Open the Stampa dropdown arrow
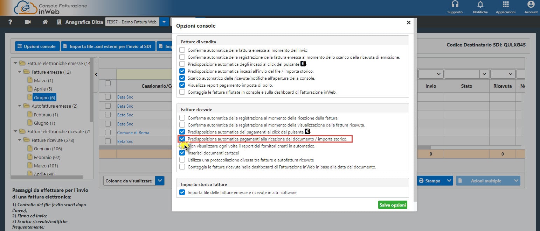Viewport: 540px width, 231px height. click(x=448, y=181)
